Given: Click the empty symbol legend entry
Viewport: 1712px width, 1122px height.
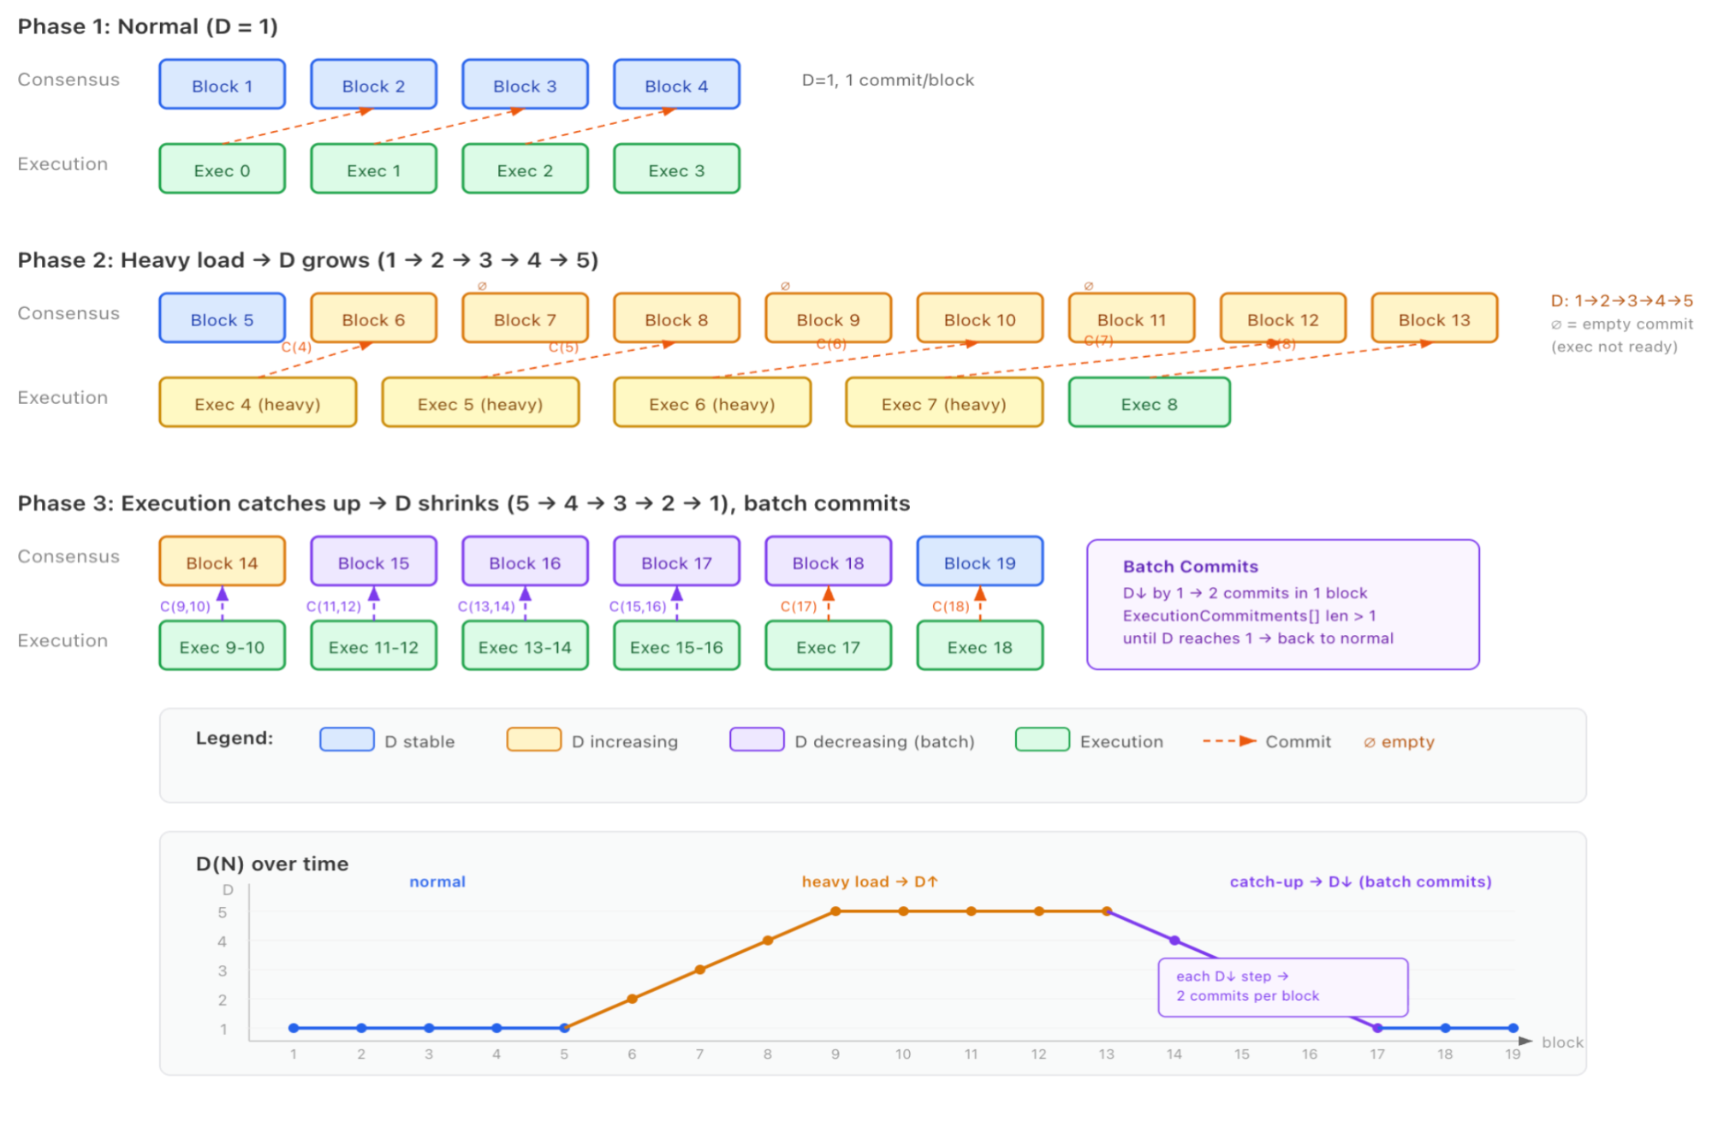Looking at the screenshot, I should click(x=1399, y=742).
